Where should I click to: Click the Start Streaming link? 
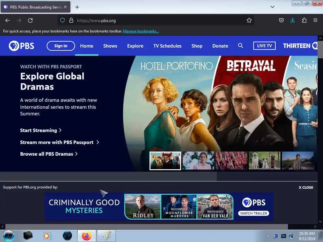pos(41,130)
